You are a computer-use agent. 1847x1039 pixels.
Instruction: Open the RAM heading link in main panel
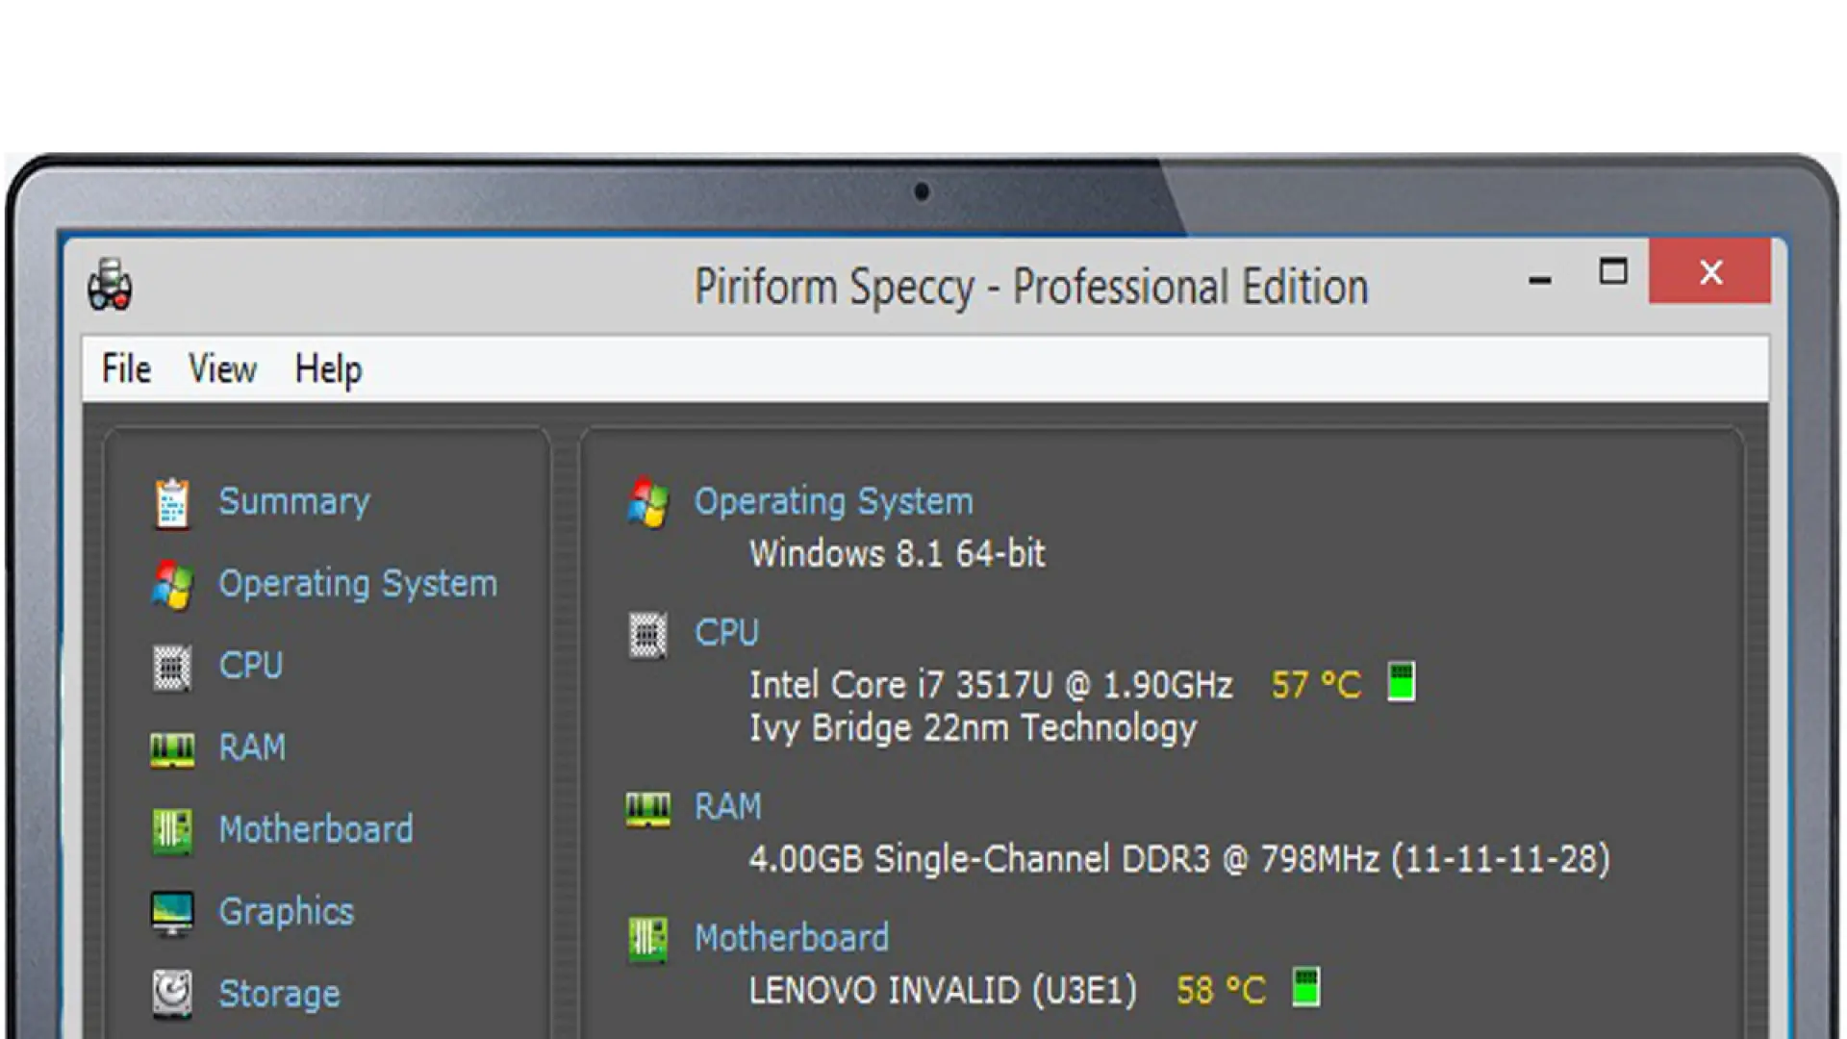click(x=727, y=807)
